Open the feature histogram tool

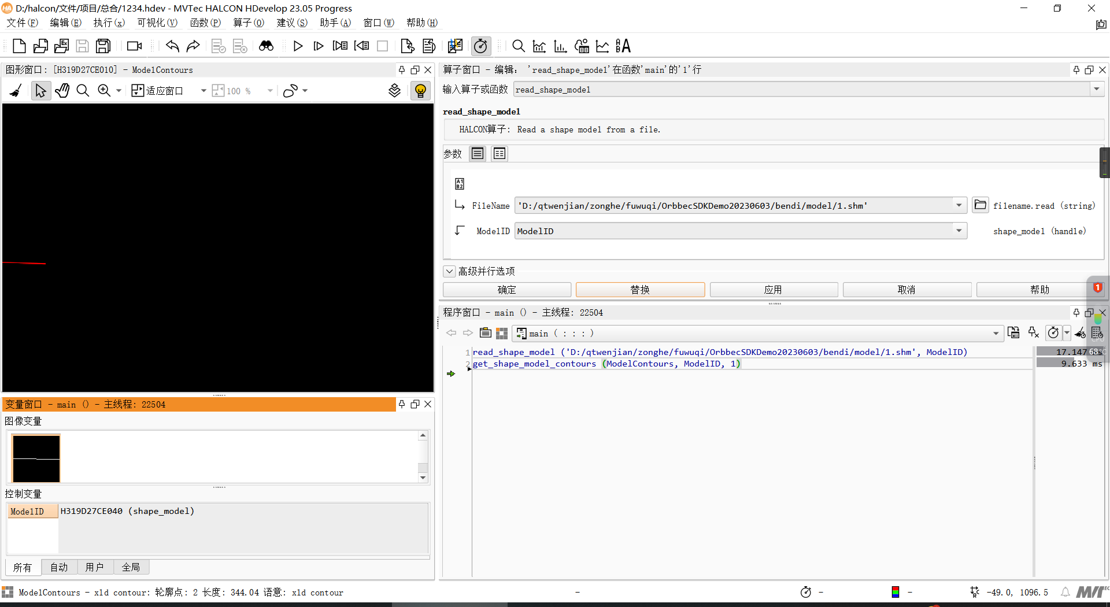click(560, 46)
